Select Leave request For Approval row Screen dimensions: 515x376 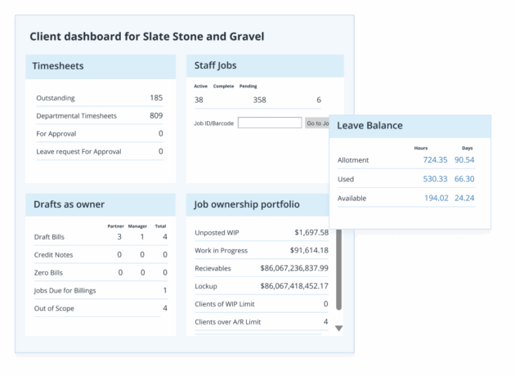click(100, 151)
